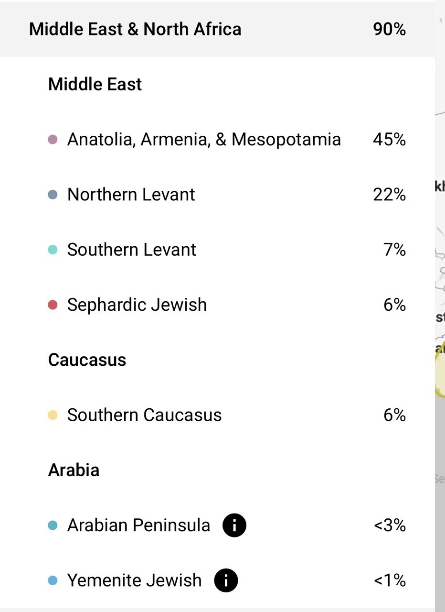Screen dimensions: 445x612
Task: Open info icon beside Yemenite Jewish
Action: (x=226, y=580)
